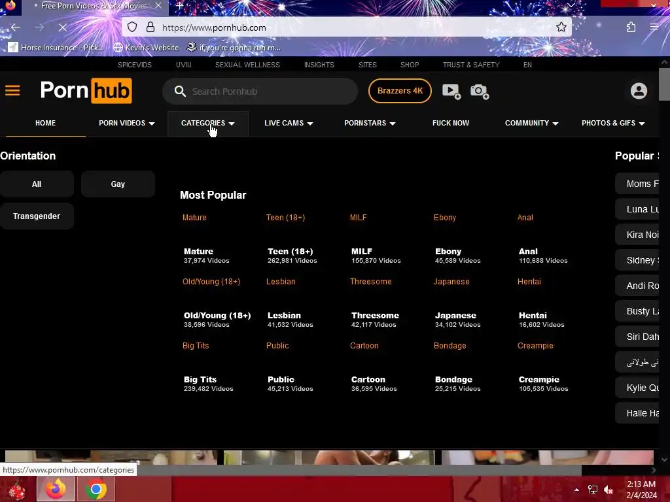Open a new tab with the plus button

[x=179, y=6]
